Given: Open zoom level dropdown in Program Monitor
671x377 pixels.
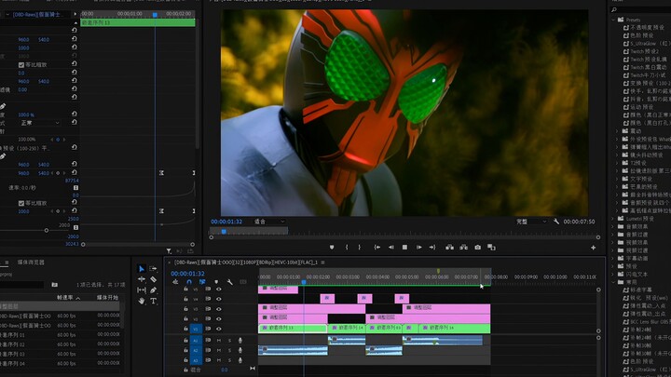Looking at the screenshot, I should point(269,222).
